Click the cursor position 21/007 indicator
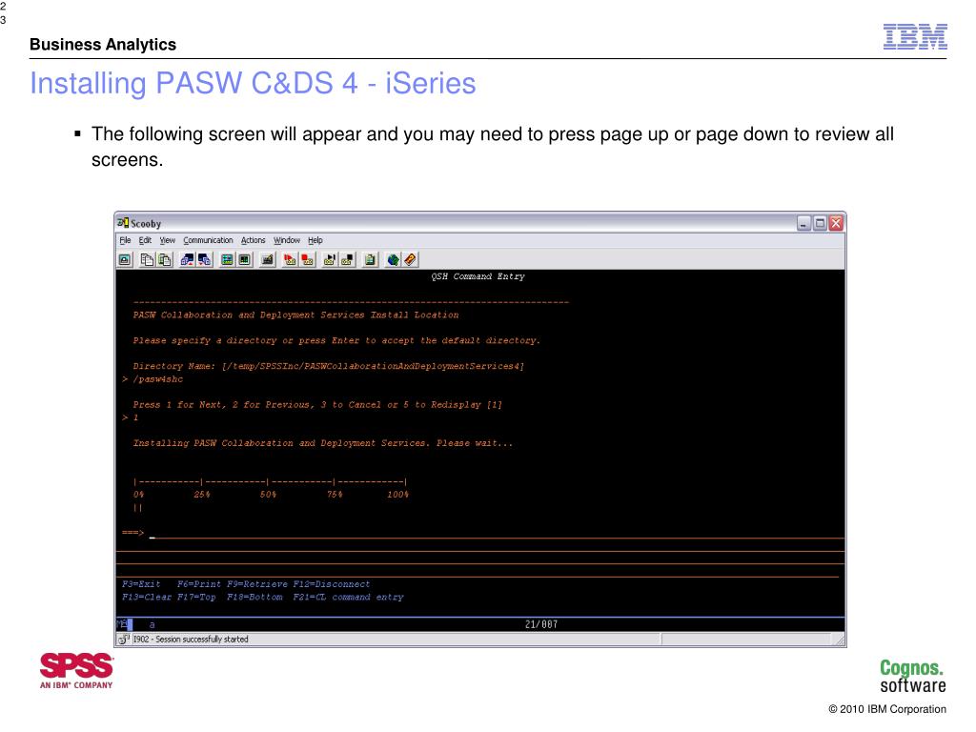The height and width of the screenshot is (732, 976). [x=541, y=624]
